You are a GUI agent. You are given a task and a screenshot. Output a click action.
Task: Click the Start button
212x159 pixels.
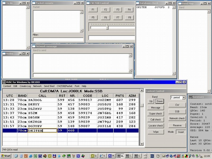point(6,156)
